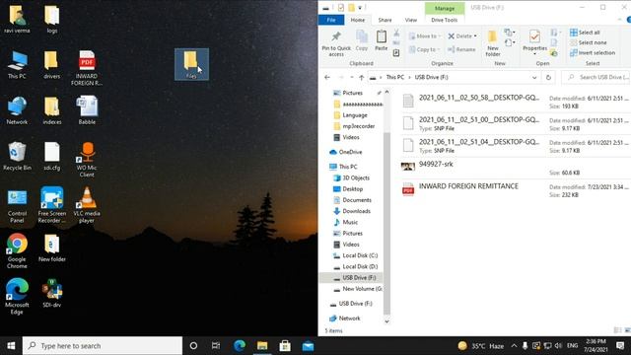The image size is (631, 355).
Task: Click Select all in ribbon
Action: tap(585, 33)
